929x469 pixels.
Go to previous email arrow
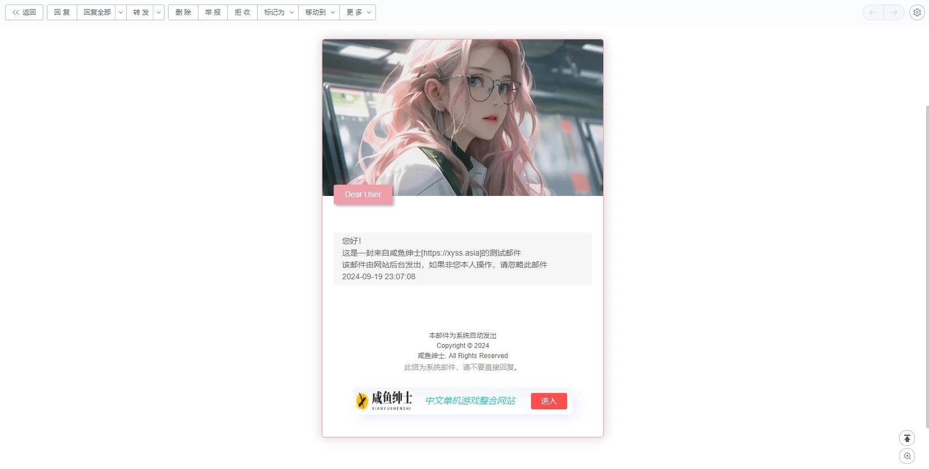click(873, 12)
